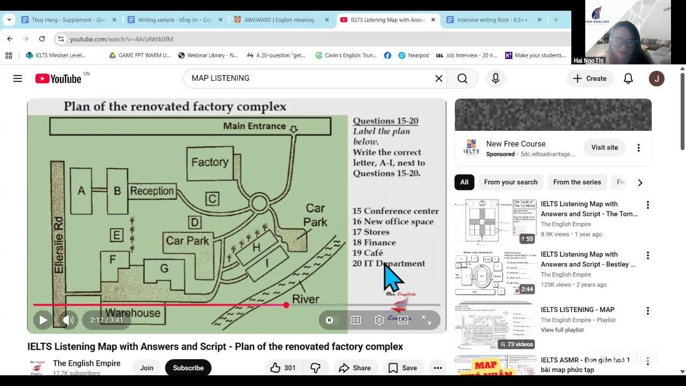Dislike this video
The image size is (686, 386).
coord(316,368)
